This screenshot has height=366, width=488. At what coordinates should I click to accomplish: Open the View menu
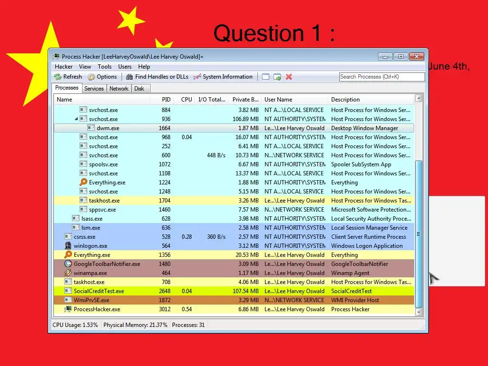point(85,67)
